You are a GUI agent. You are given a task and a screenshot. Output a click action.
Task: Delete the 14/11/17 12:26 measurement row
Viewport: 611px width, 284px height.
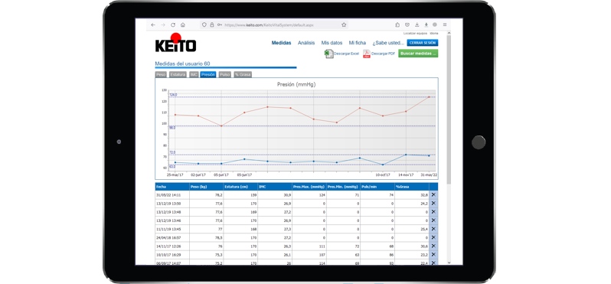pyautogui.click(x=433, y=246)
